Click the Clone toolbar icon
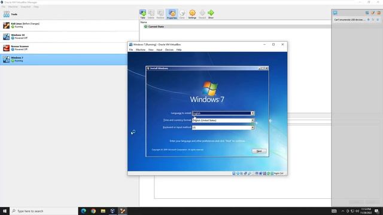383x215 pixels. (x=182, y=14)
